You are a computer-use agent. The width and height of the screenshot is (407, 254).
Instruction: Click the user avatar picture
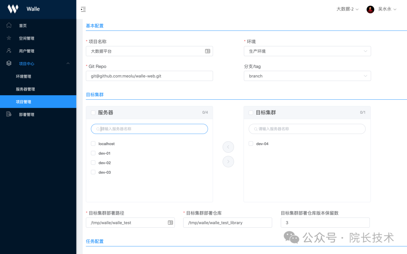(x=370, y=9)
